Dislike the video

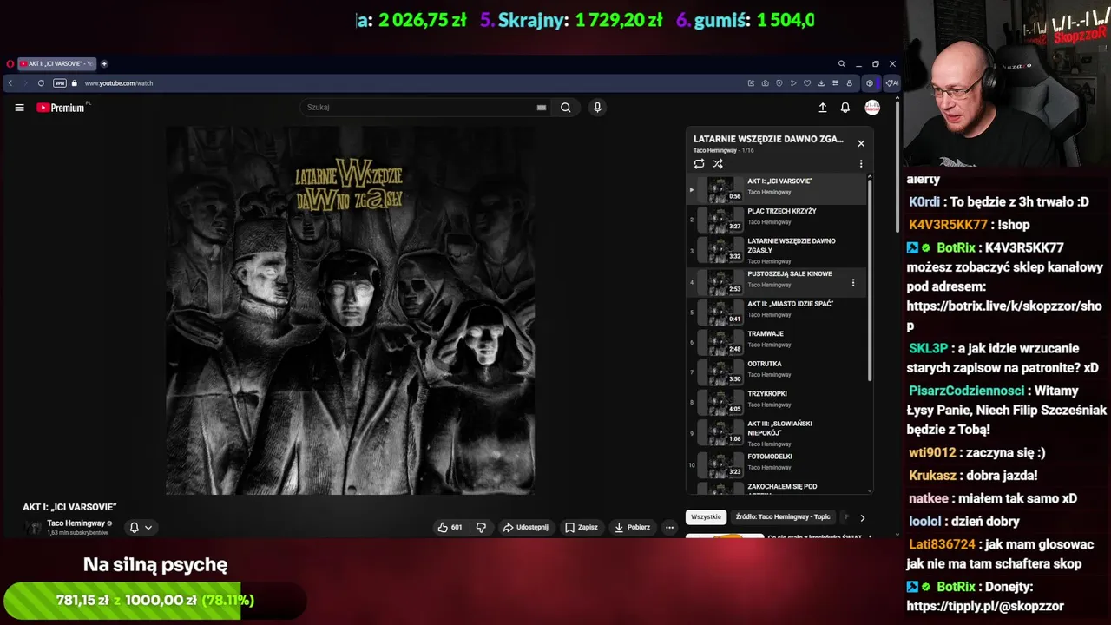481,527
